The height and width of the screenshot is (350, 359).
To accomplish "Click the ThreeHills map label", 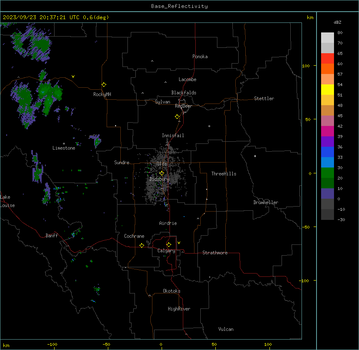I will point(224,174).
